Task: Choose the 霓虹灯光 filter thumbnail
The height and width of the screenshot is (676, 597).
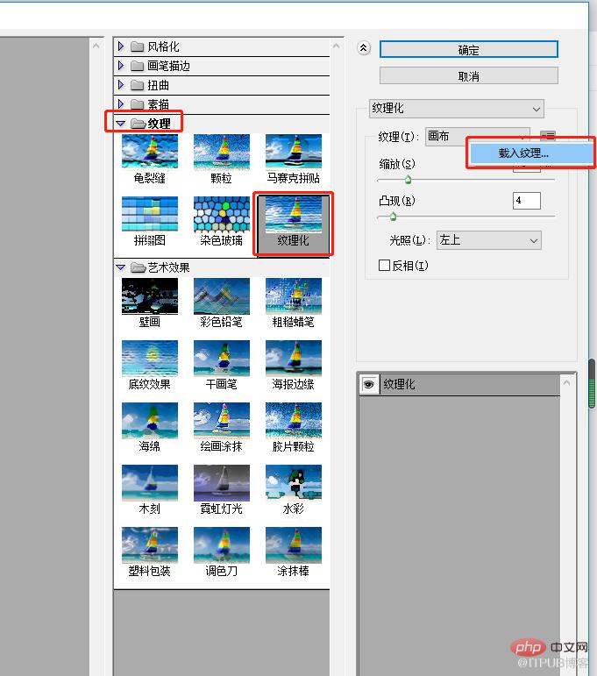Action: tap(222, 482)
